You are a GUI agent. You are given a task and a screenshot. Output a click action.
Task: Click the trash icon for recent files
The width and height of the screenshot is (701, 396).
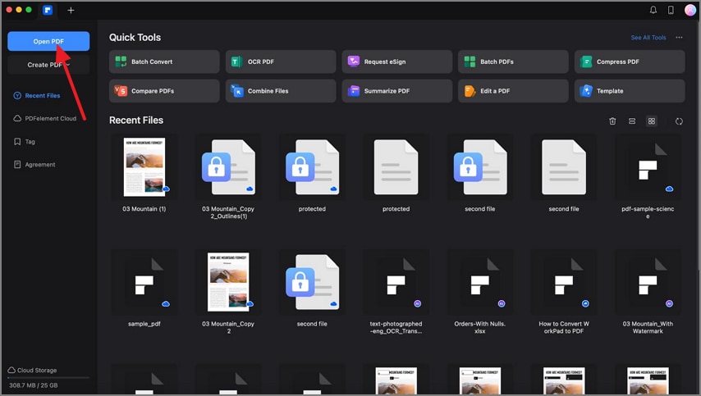tap(612, 121)
